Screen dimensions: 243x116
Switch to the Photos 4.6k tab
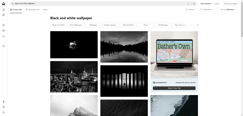coord(16,10)
